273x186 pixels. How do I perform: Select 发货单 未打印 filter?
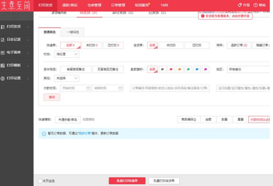pyautogui.click(x=171, y=45)
